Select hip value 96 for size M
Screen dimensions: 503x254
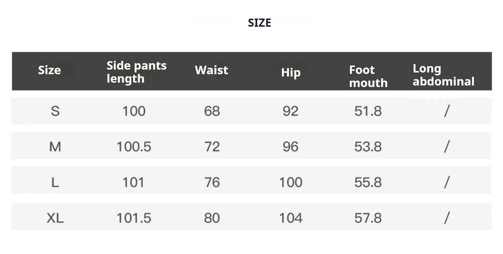pos(291,147)
